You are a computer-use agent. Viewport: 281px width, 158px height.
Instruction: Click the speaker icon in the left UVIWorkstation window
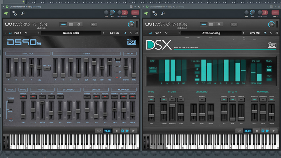[x=6, y=13]
